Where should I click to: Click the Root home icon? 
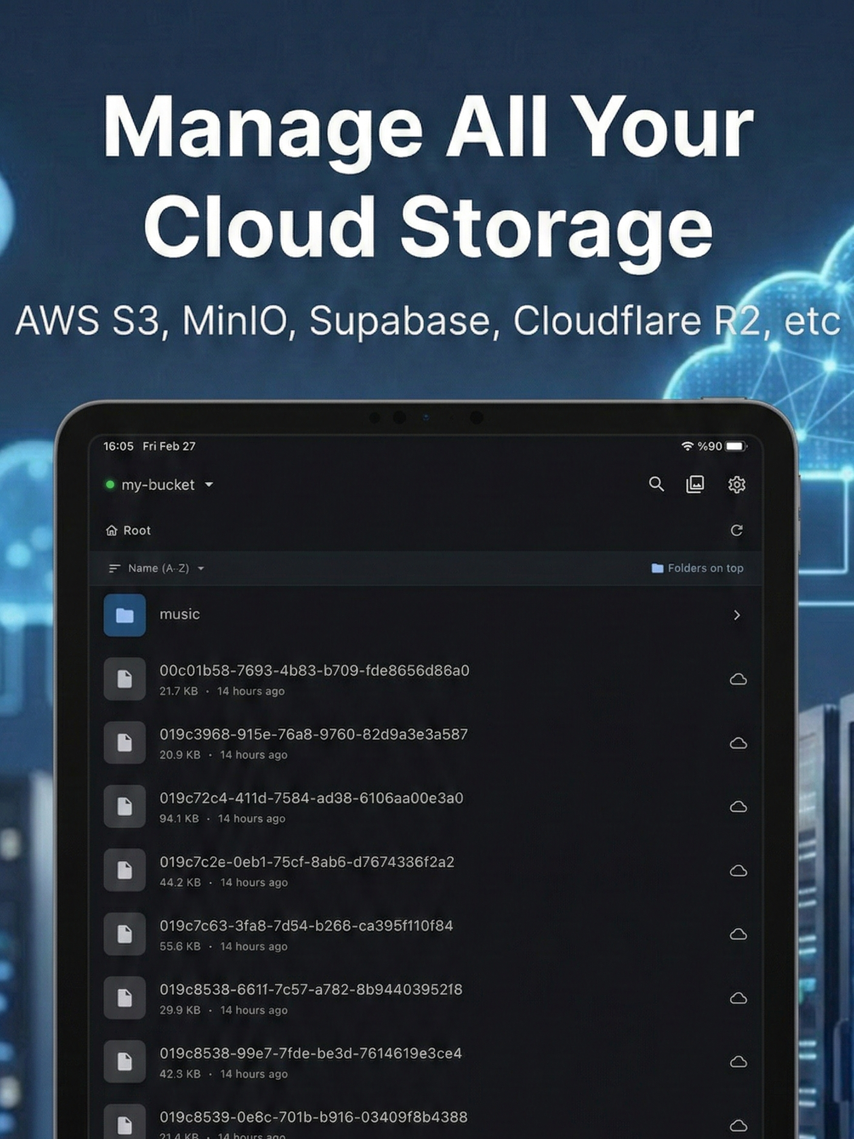(x=111, y=530)
